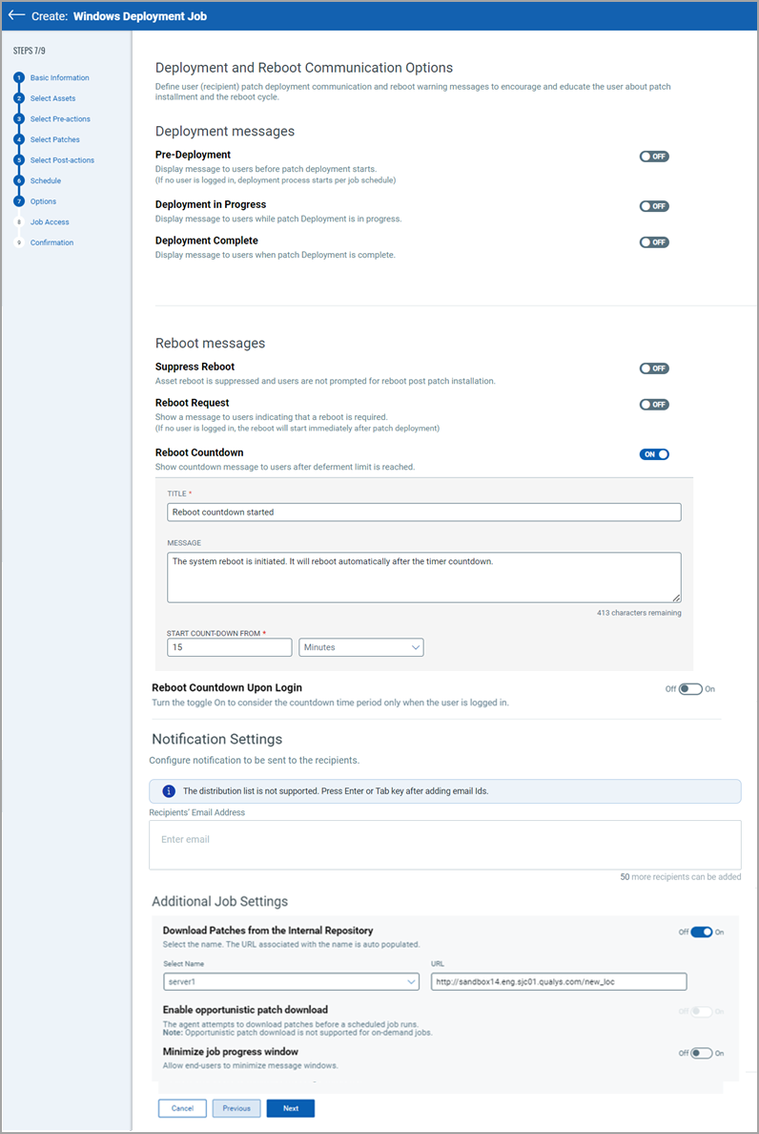Jump to the Select Post-actions step

tap(62, 159)
